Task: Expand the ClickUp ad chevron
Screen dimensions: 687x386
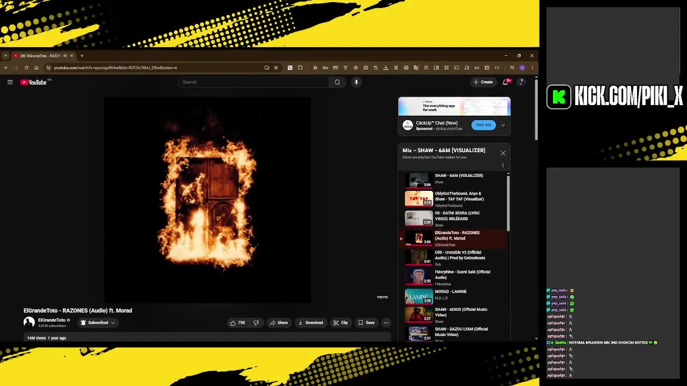Action: 503,125
